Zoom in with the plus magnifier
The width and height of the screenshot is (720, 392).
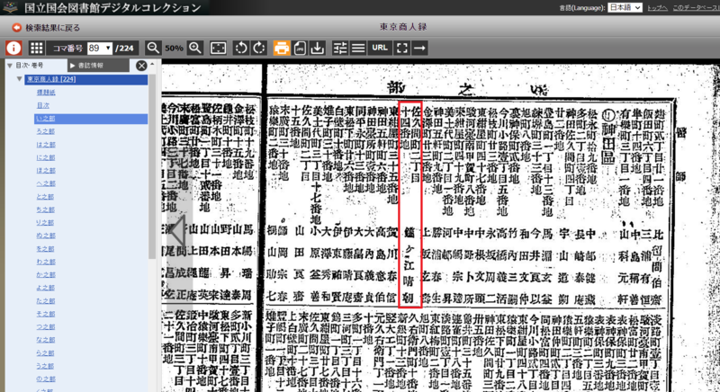[195, 48]
